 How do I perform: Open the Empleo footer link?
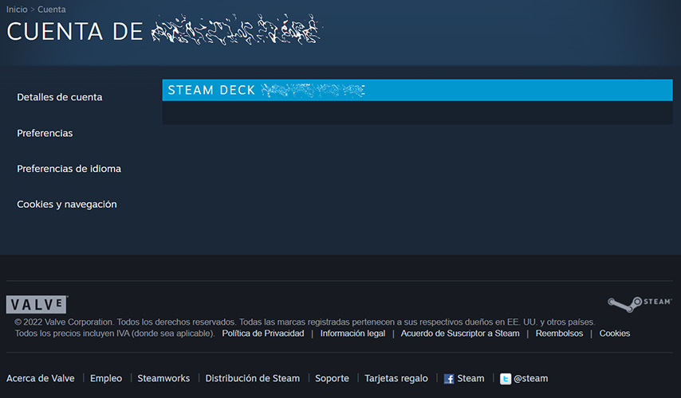(x=106, y=378)
